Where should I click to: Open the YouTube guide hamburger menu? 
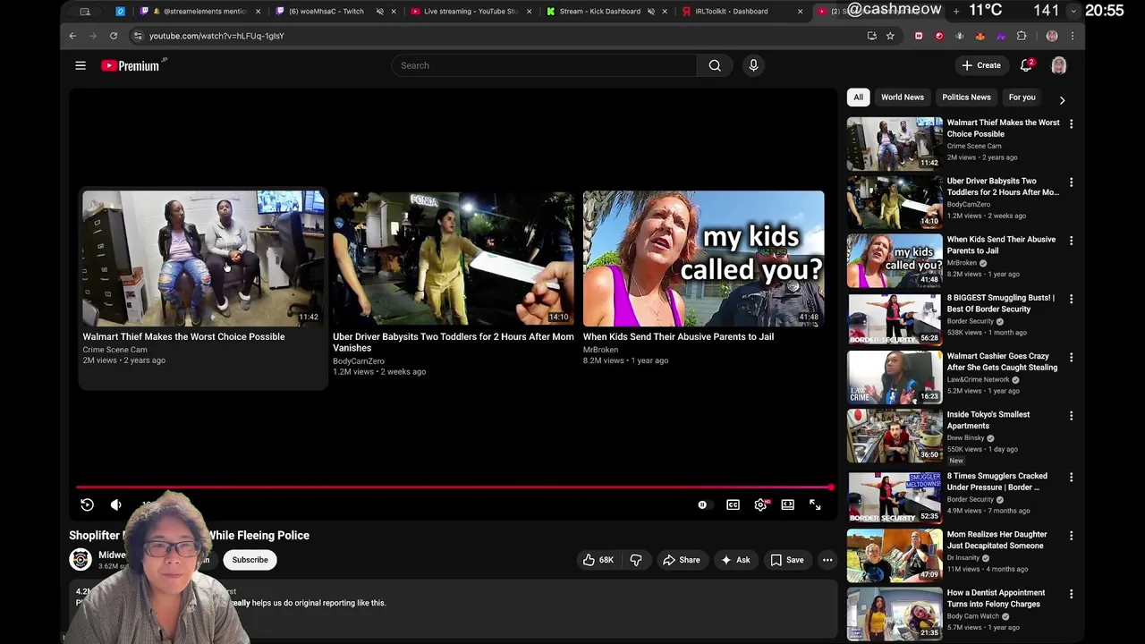pyautogui.click(x=81, y=65)
